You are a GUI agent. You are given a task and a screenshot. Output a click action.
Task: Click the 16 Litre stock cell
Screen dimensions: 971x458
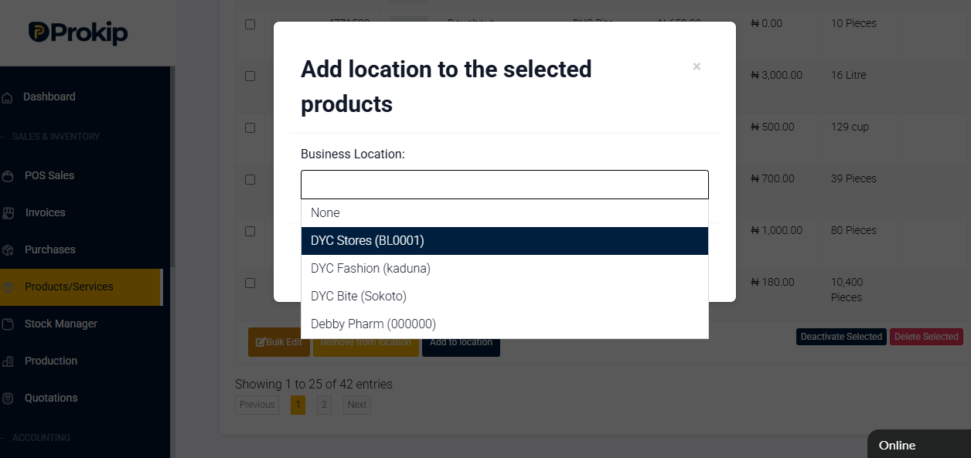pos(849,76)
